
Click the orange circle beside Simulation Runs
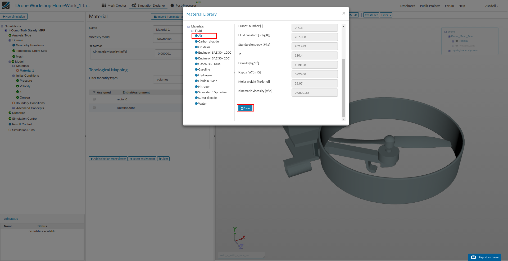coord(10,130)
